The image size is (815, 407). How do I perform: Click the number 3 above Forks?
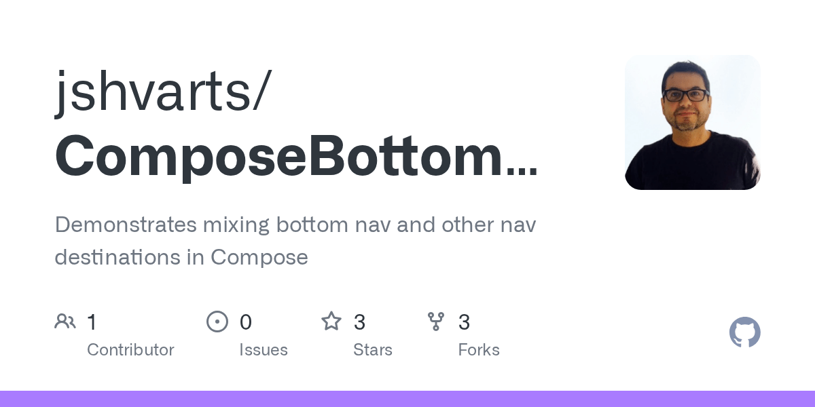coord(464,322)
